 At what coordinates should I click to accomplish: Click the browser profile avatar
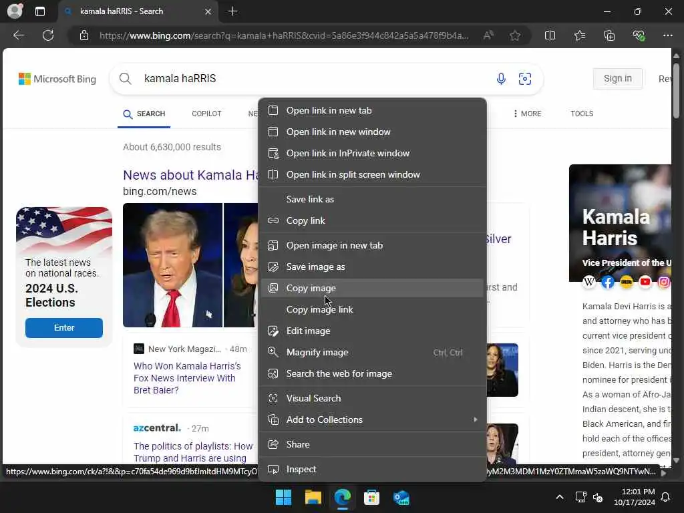click(15, 11)
